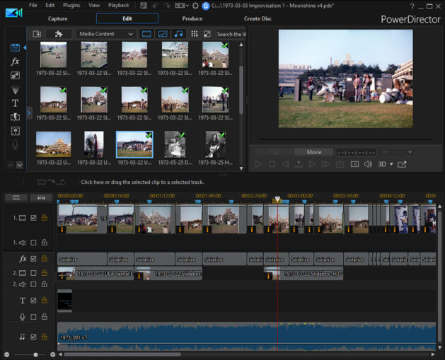The image size is (445, 360).
Task: Toggle audio track 2 enable checkbox
Action: click(33, 284)
